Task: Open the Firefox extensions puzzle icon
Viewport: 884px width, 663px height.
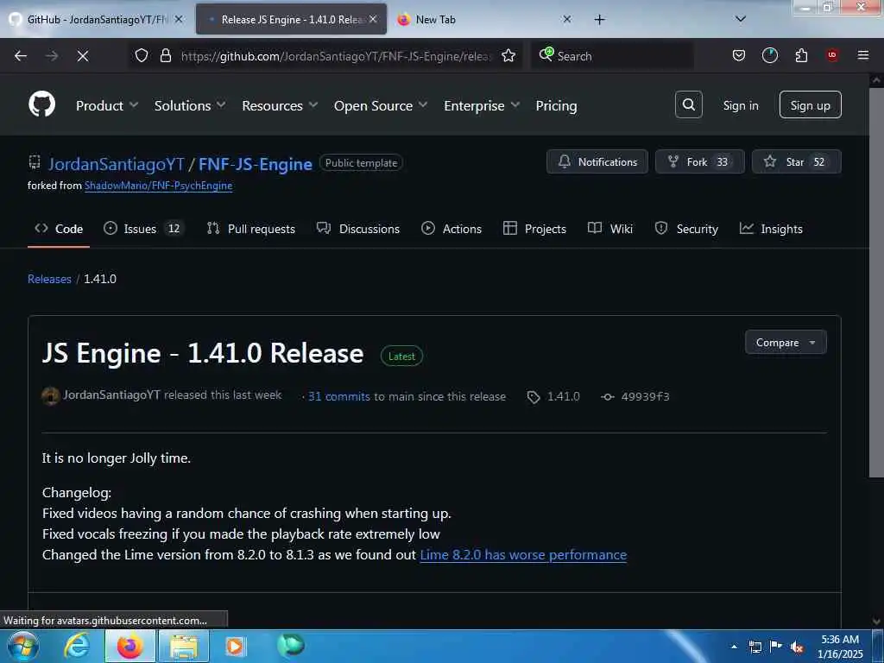Action: [801, 55]
